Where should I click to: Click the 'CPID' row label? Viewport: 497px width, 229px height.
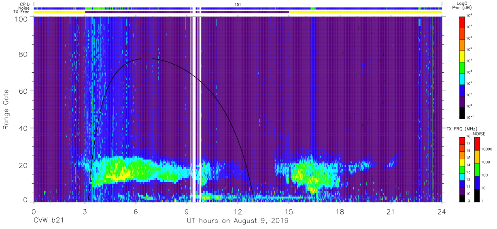tap(25, 4)
